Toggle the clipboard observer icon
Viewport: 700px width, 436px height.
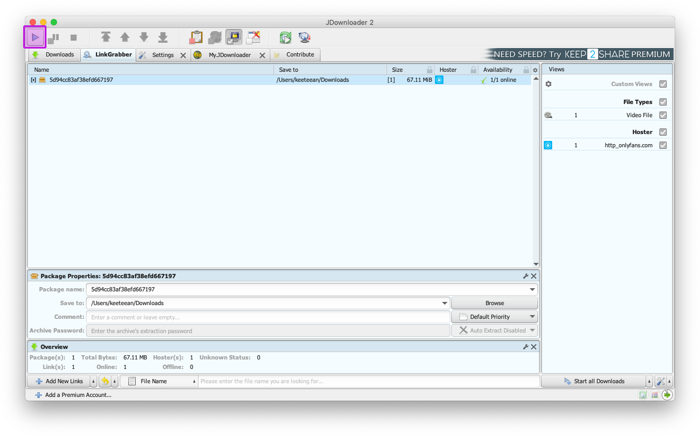196,37
